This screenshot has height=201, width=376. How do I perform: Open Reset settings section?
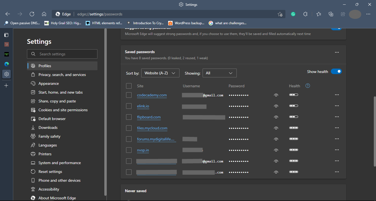62,172
